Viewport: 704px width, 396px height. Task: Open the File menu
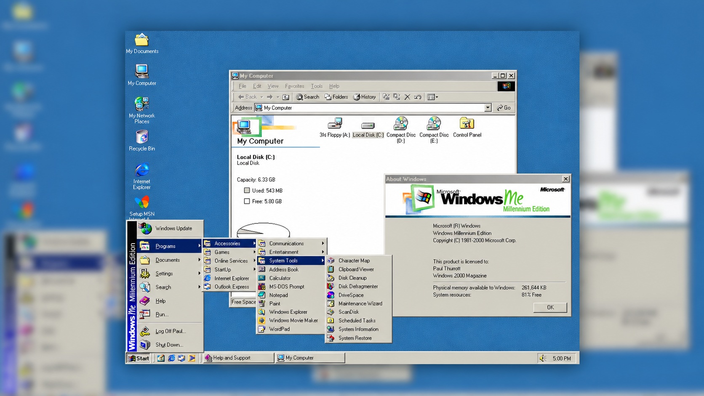pos(243,86)
